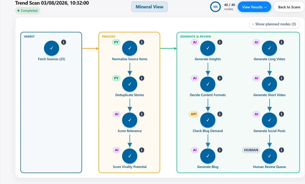Screen dimensions: 305x184
Task: Click the Generate Blog label
Action: pyautogui.click(x=208, y=167)
